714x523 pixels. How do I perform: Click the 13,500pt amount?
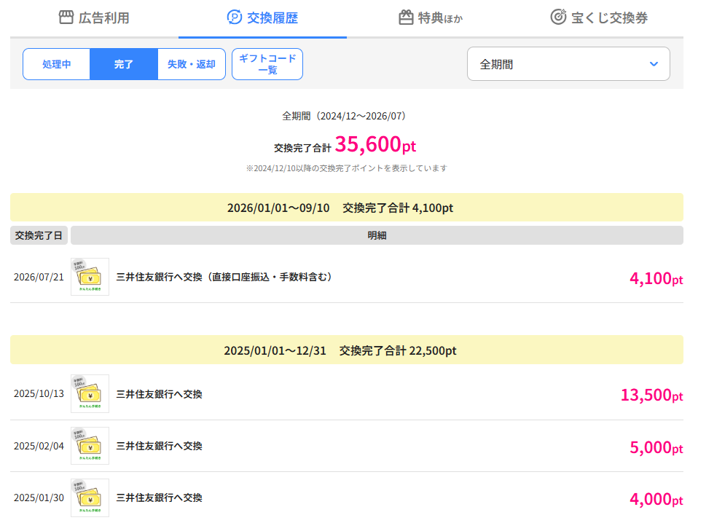click(x=651, y=395)
